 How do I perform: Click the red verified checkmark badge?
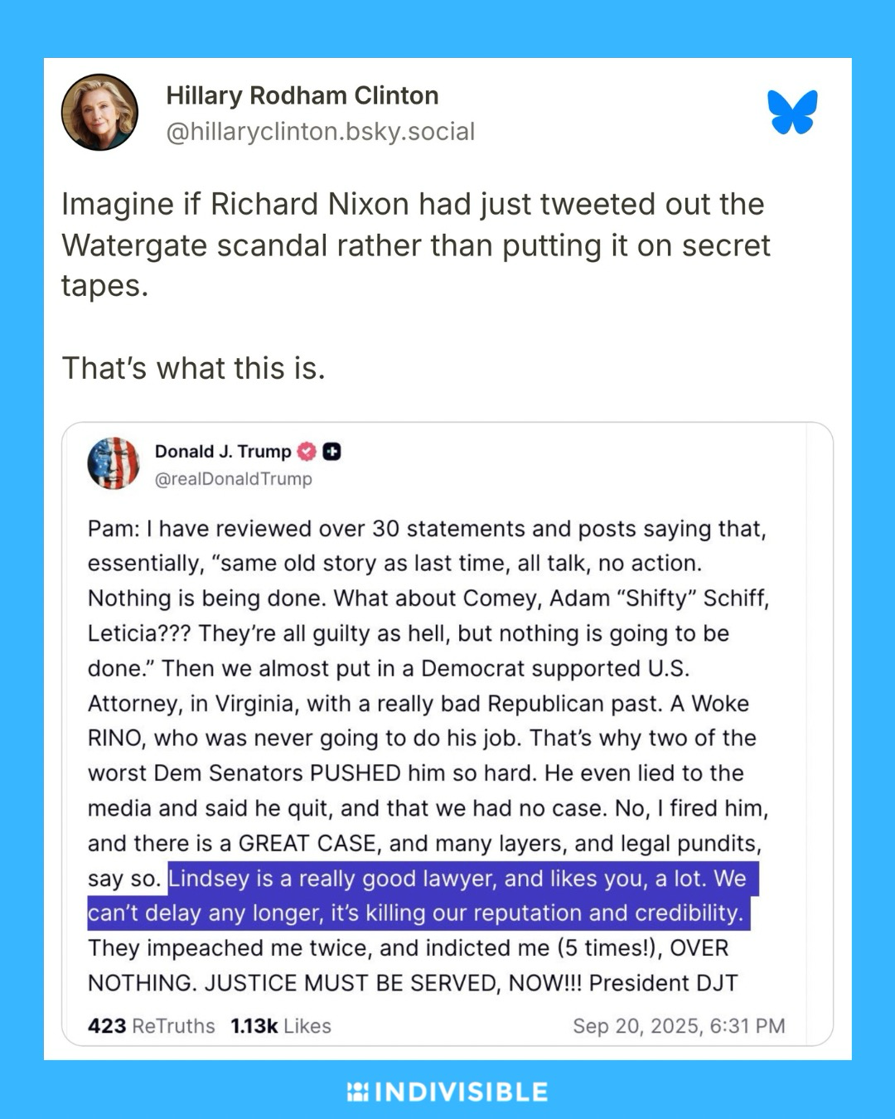tap(307, 452)
